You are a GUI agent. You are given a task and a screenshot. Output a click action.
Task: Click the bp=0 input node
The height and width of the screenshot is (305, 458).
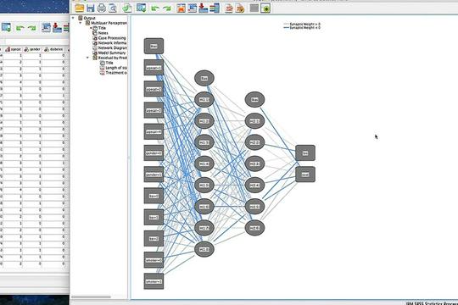[x=154, y=196]
